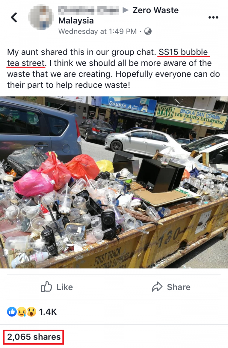228x348 pixels.
Task: Tap the group arrow separator icon
Action: pos(126,10)
